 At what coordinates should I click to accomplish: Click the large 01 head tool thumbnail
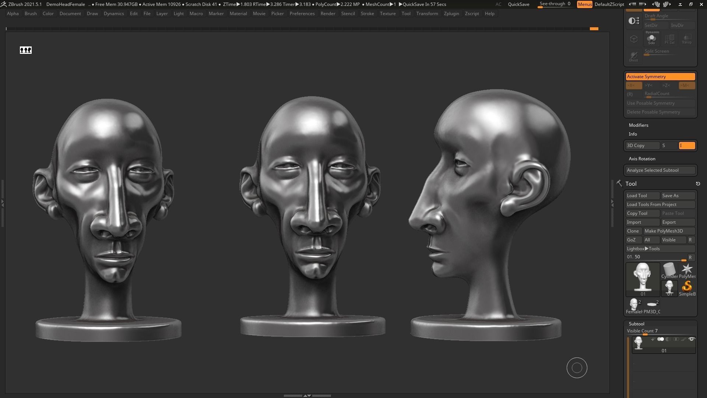pyautogui.click(x=643, y=279)
